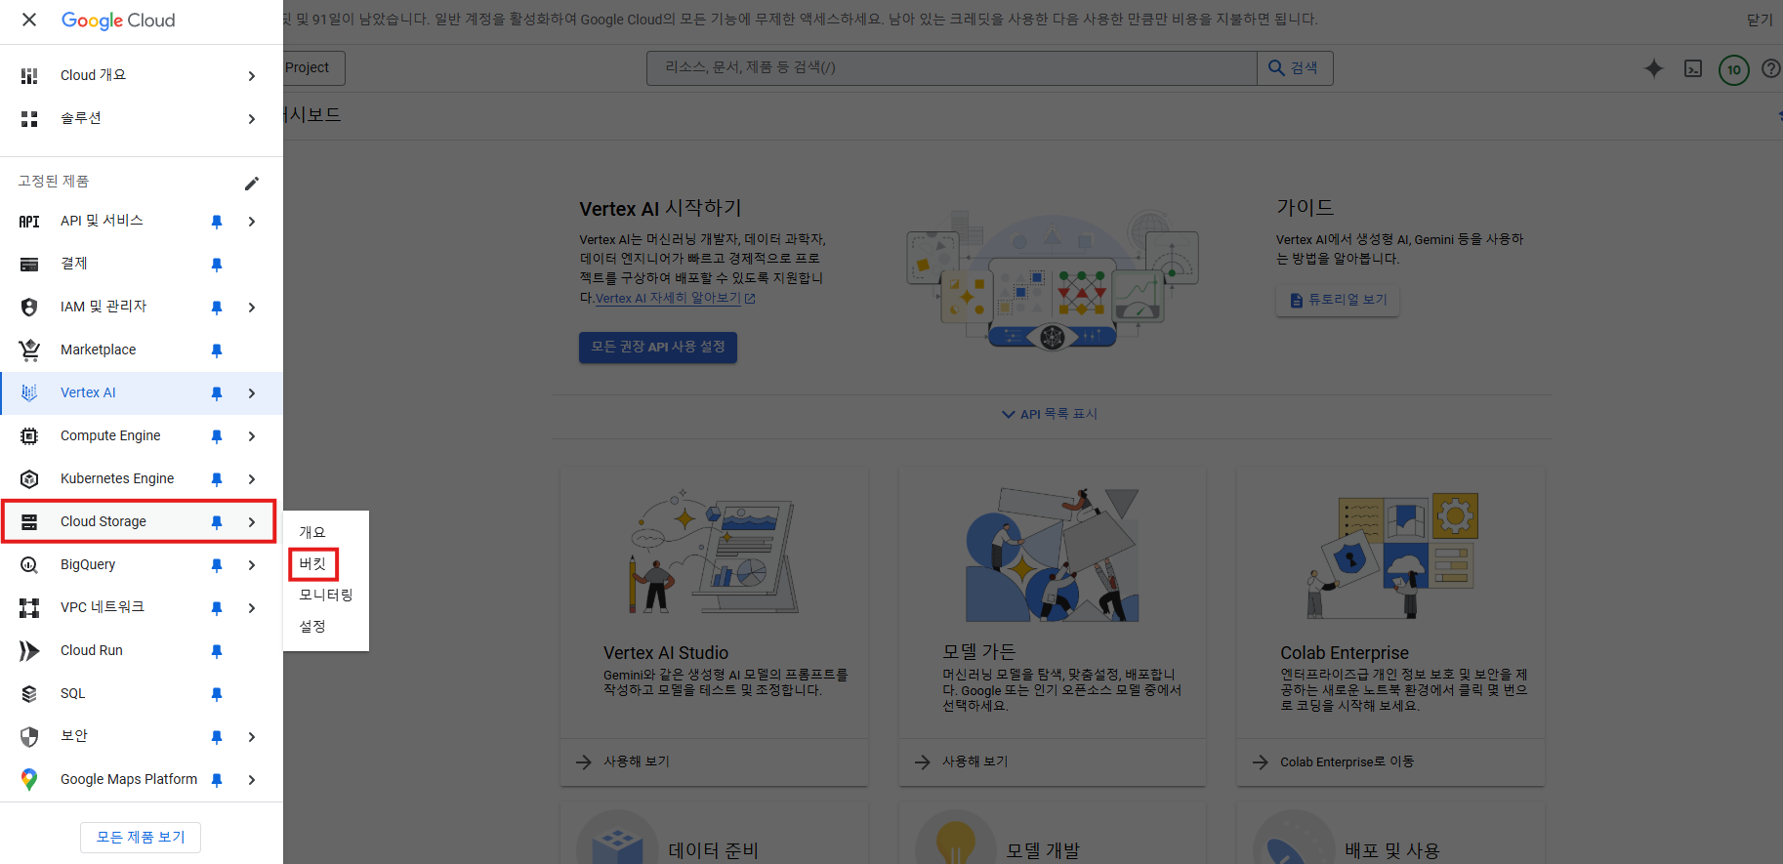1783x864 pixels.
Task: Click the Google Maps Platform pin icon
Action: coord(29,779)
